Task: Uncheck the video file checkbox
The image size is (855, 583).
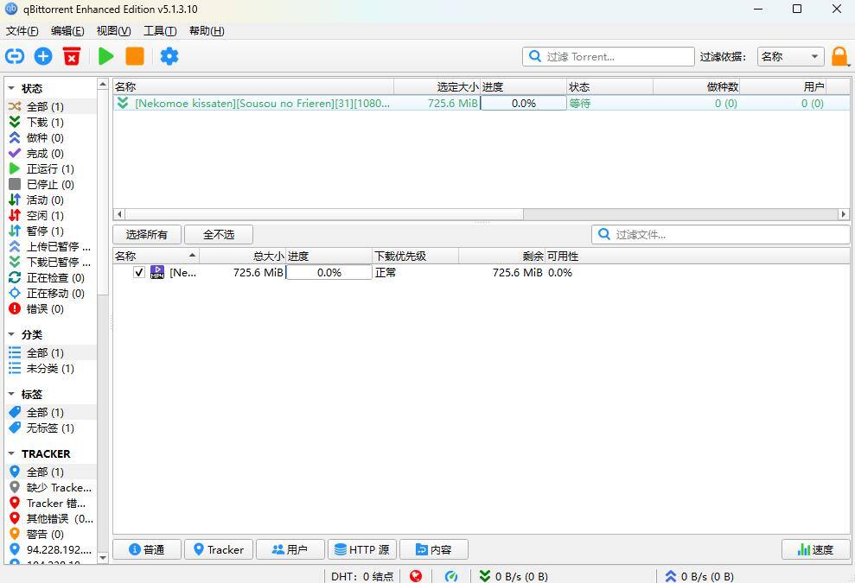Action: 139,272
